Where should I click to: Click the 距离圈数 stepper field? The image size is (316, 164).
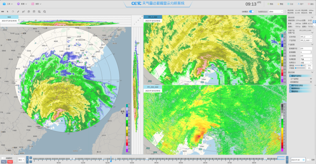(x=306, y=52)
